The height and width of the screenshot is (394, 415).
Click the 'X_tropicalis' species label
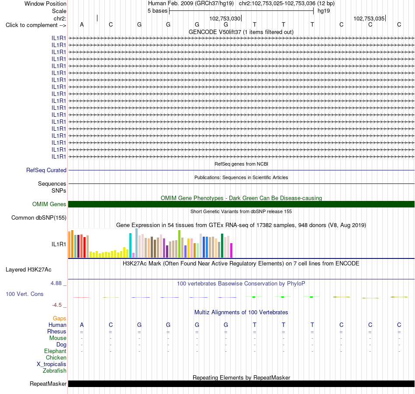click(52, 364)
